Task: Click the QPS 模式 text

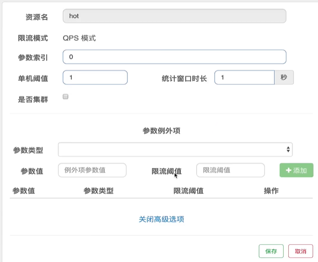Action: pos(79,38)
